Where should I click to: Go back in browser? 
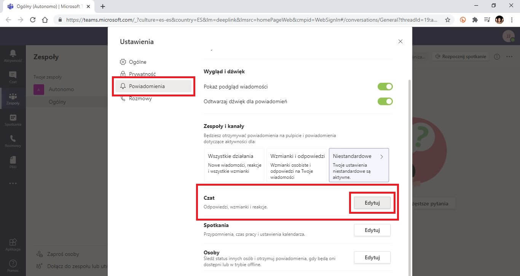(x=8, y=20)
